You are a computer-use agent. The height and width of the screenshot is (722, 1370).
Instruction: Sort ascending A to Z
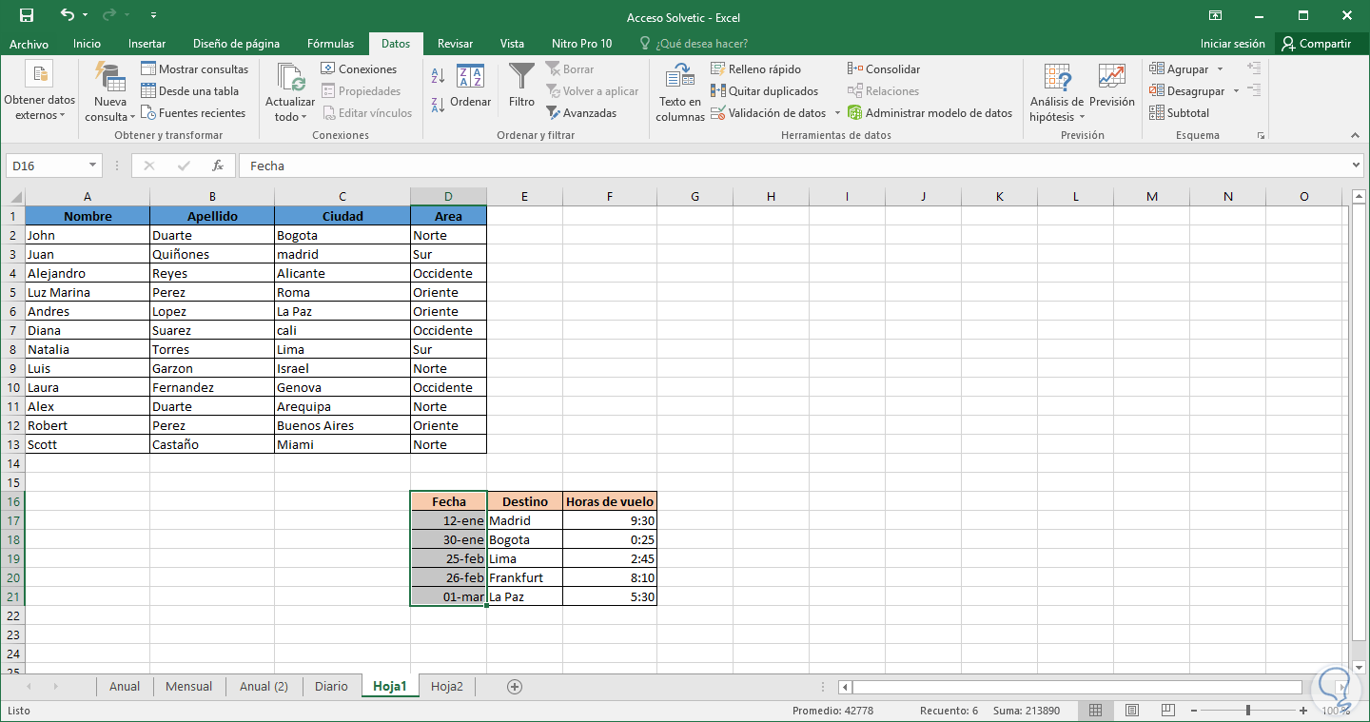pyautogui.click(x=439, y=76)
